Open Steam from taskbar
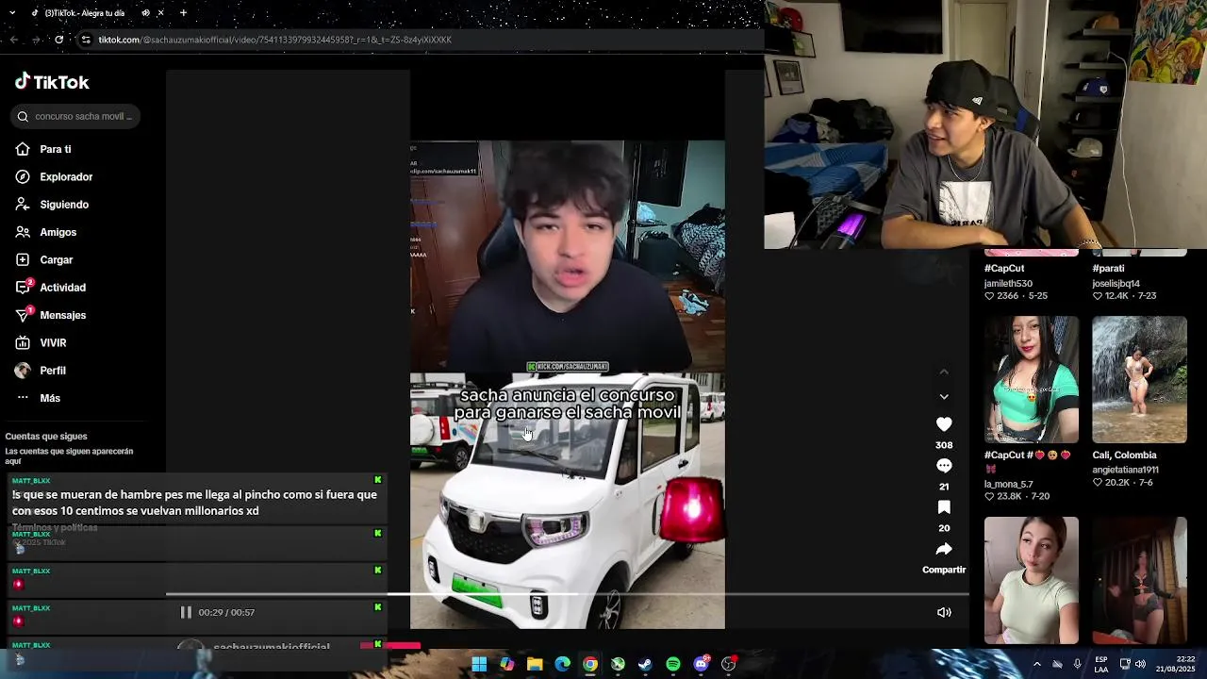 645,664
